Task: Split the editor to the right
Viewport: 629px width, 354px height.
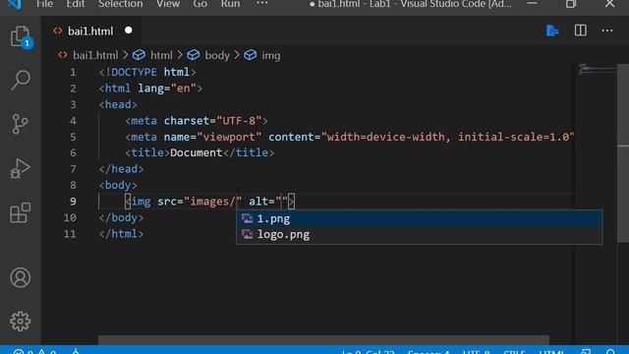Action: 581,30
